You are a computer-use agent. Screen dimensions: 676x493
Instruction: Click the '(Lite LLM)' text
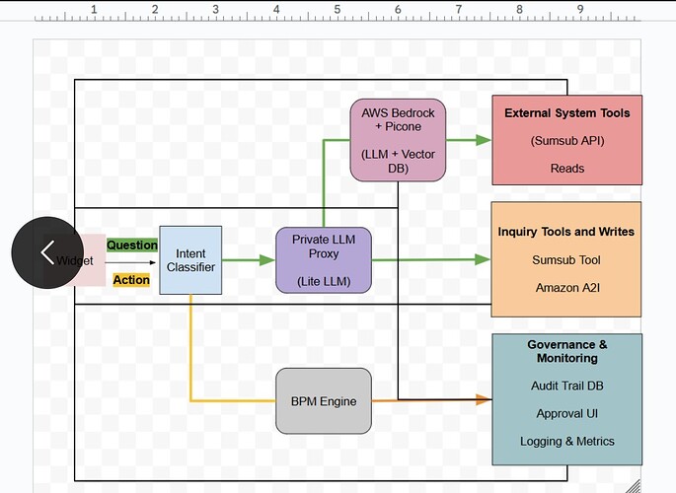[324, 282]
